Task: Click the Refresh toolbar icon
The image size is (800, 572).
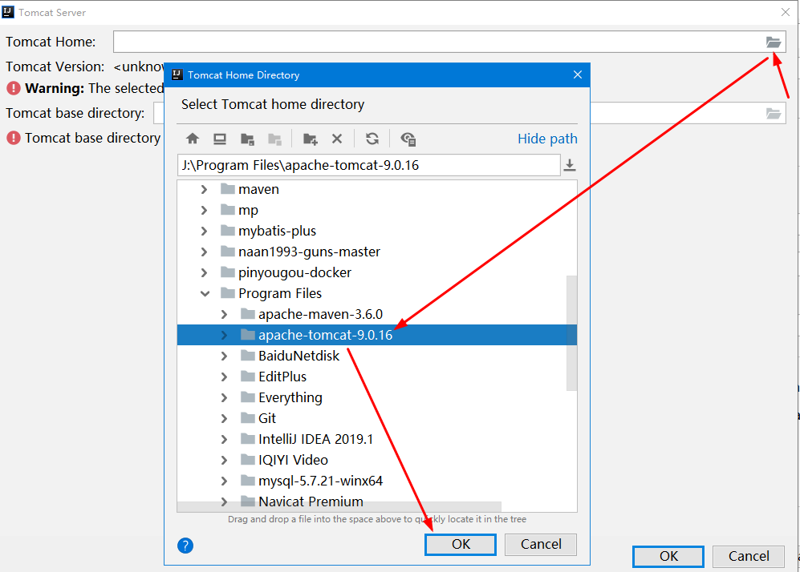Action: click(x=372, y=139)
